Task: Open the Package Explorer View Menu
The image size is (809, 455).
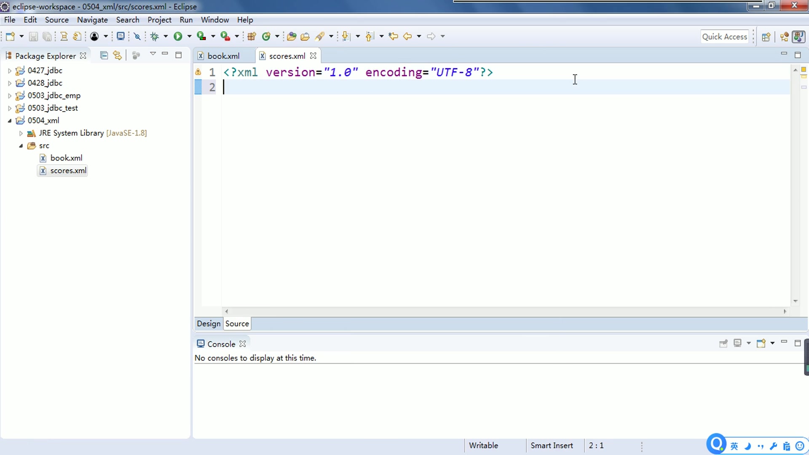Action: tap(153, 54)
